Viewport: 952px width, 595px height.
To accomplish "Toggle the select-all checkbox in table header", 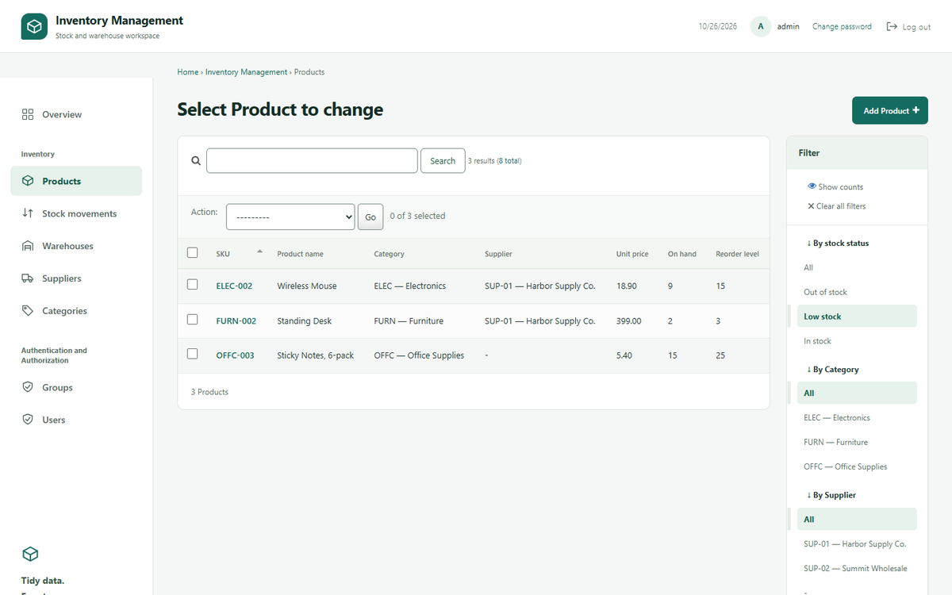I will point(192,253).
